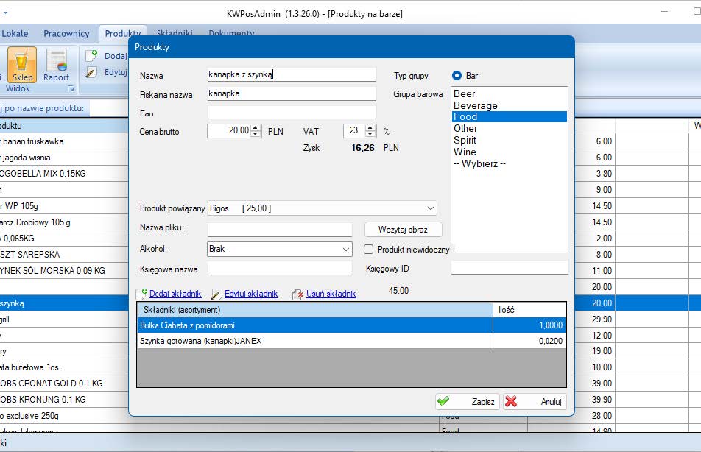Open the Raport view icon

pyautogui.click(x=56, y=63)
